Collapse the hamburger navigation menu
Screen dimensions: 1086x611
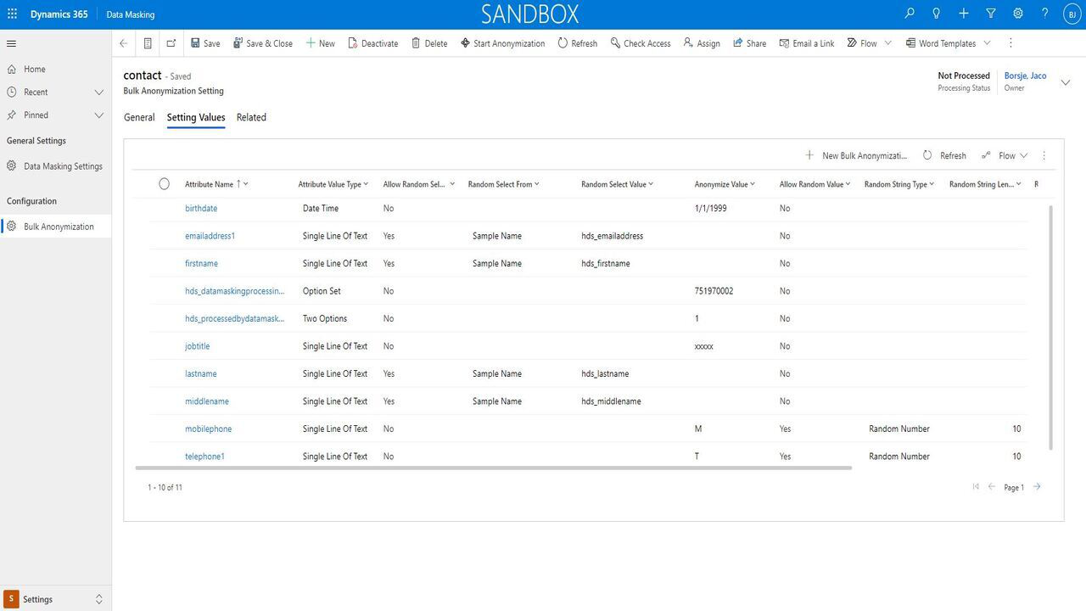[11, 43]
